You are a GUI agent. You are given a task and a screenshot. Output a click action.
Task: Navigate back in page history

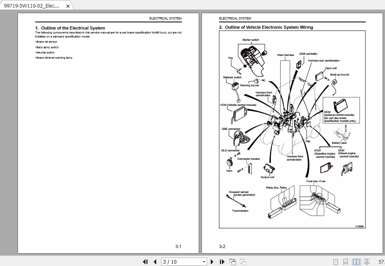232,261
